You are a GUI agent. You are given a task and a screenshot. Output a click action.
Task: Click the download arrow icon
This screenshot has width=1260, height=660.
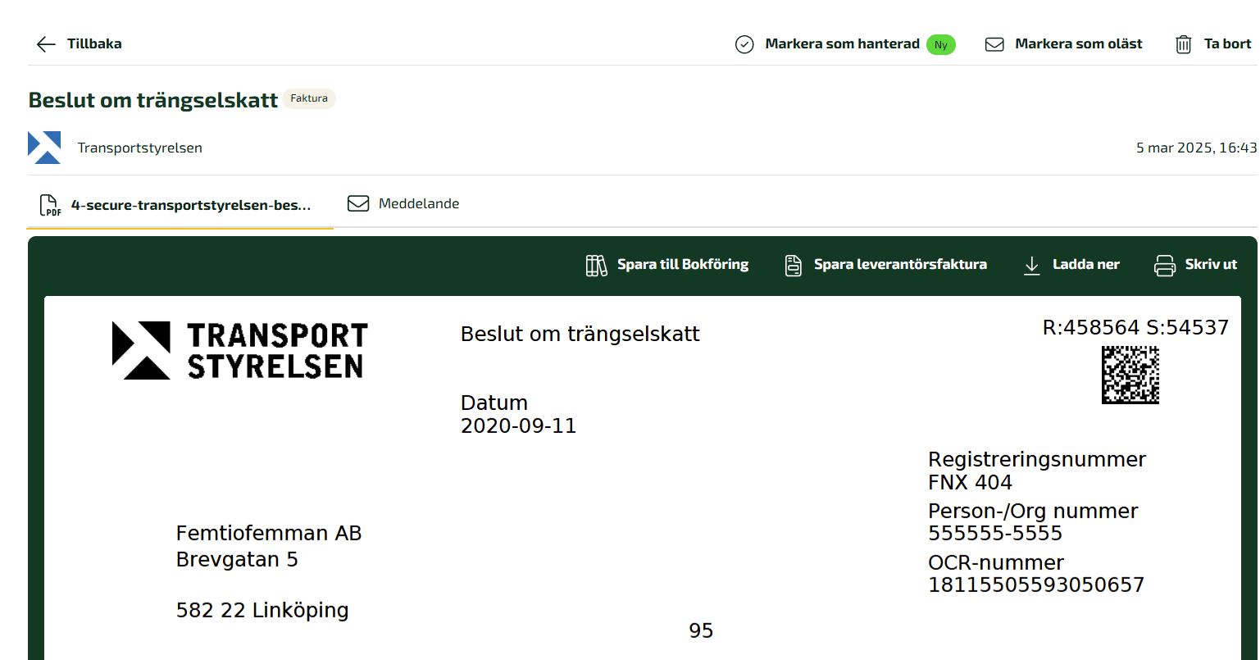point(1031,265)
